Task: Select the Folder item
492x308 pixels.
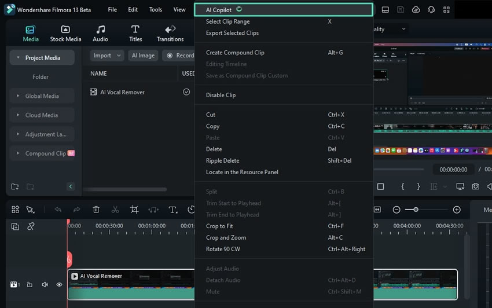Action: pos(40,76)
